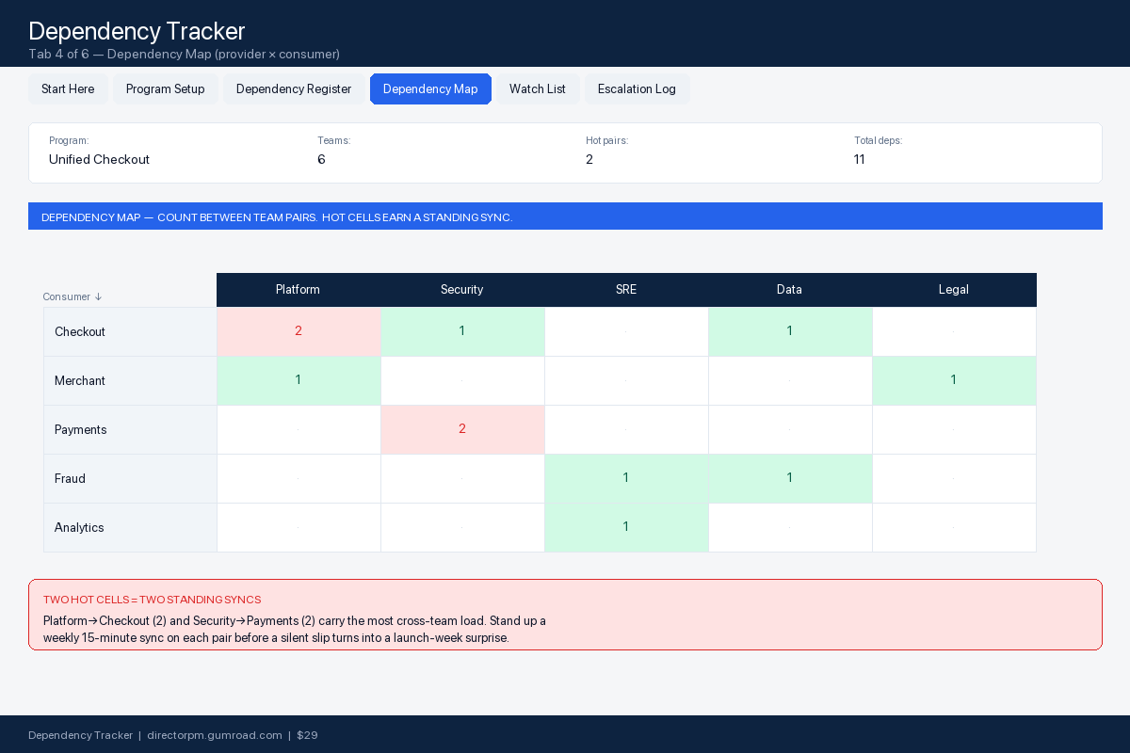Viewport: 1130px width, 753px height.
Task: Click the Dependency Tracker page title
Action: click(137, 31)
